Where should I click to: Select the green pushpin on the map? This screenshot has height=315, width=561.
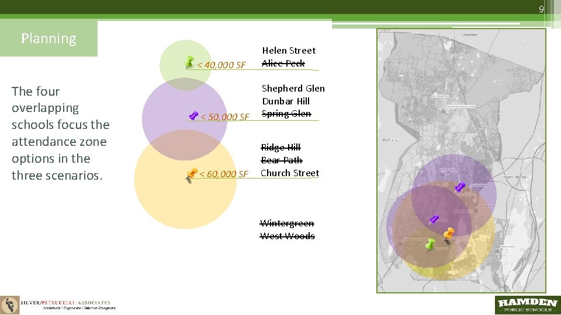(x=430, y=244)
